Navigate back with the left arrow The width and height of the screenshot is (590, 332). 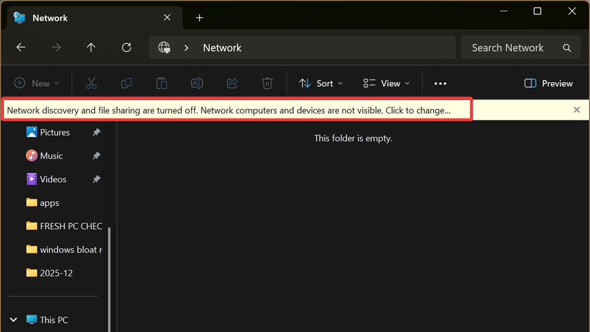(21, 48)
